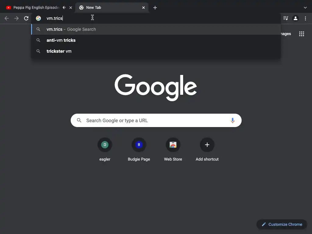The height and width of the screenshot is (234, 312).
Task: Open a new tab with plus button
Action: 155,8
